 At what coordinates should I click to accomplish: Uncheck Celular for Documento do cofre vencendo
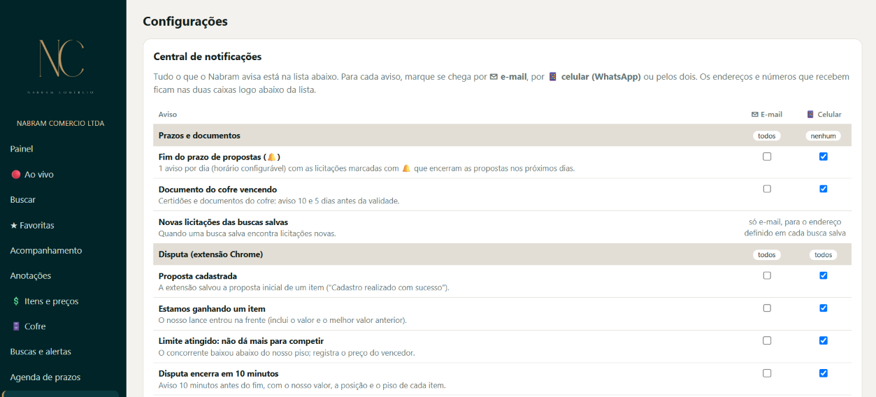click(x=823, y=189)
